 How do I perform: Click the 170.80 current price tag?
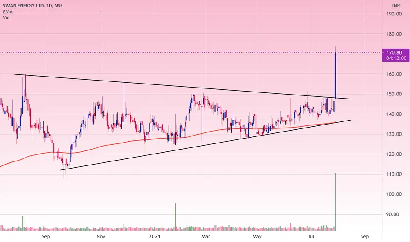pyautogui.click(x=395, y=55)
